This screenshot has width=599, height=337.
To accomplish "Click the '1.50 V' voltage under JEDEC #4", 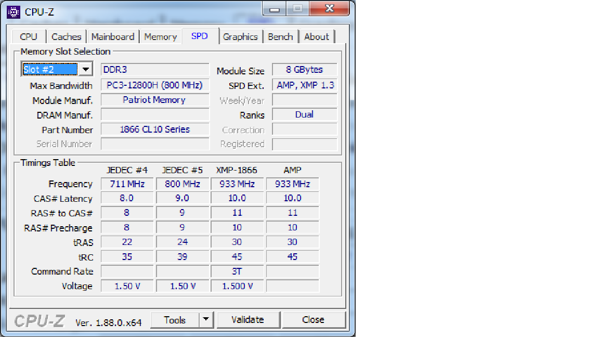I will tap(127, 286).
